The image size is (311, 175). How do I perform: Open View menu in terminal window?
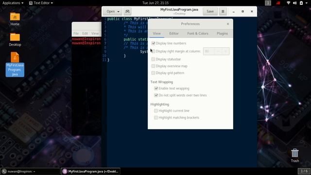coord(95,34)
